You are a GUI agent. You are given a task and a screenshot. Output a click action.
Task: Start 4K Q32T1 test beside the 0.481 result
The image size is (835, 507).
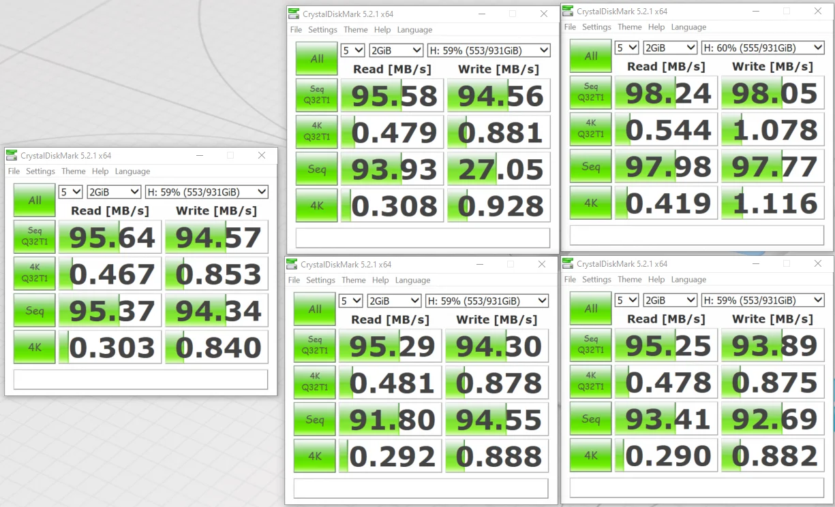click(x=315, y=382)
